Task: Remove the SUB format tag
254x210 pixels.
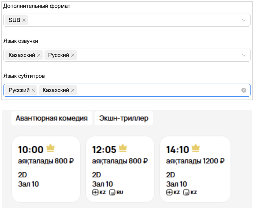Action: (24, 20)
